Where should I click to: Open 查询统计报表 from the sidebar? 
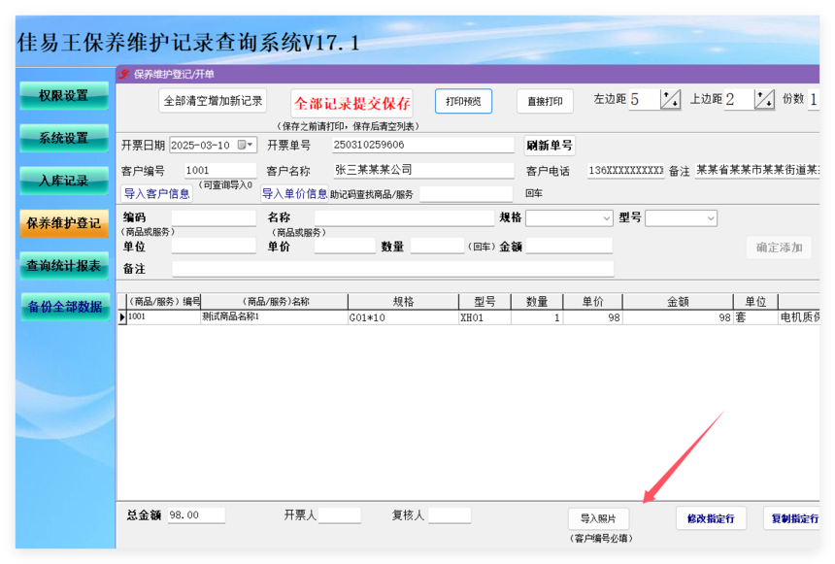coord(64,265)
